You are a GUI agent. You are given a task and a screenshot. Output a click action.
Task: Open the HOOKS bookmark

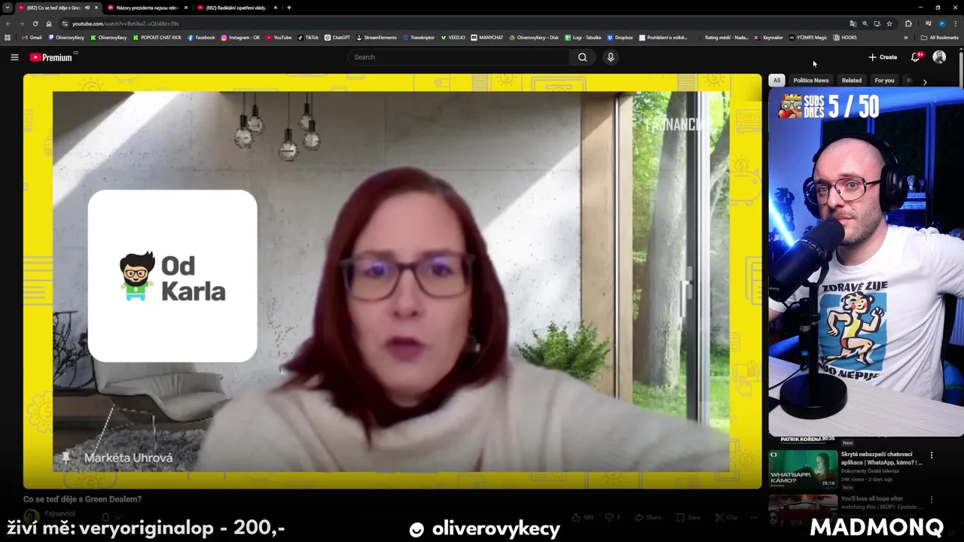click(845, 38)
